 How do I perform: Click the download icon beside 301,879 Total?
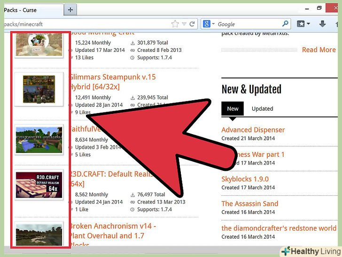[132, 43]
